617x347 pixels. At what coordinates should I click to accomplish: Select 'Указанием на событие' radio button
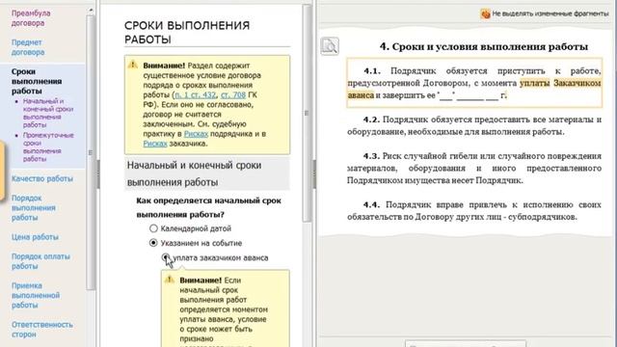pyautogui.click(x=153, y=243)
